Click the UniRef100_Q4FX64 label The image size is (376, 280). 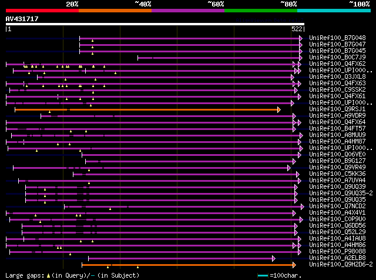[x=337, y=122]
